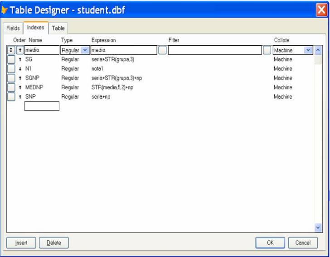Toggle sort order arrow button for media index

click(19, 50)
